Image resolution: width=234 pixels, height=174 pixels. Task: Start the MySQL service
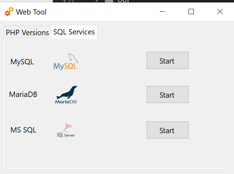[168, 60]
